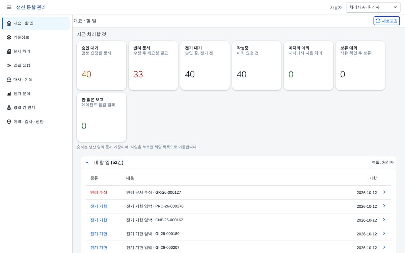The width and height of the screenshot is (405, 253).
Task: Go to 기준정보 menu item
Action: point(36,37)
